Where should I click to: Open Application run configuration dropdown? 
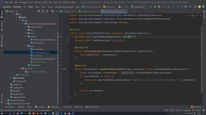click(x=139, y=7)
